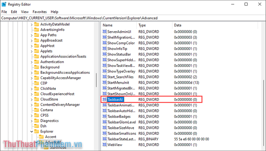
Task: Collapse the Explorer key
Action: [32, 132]
